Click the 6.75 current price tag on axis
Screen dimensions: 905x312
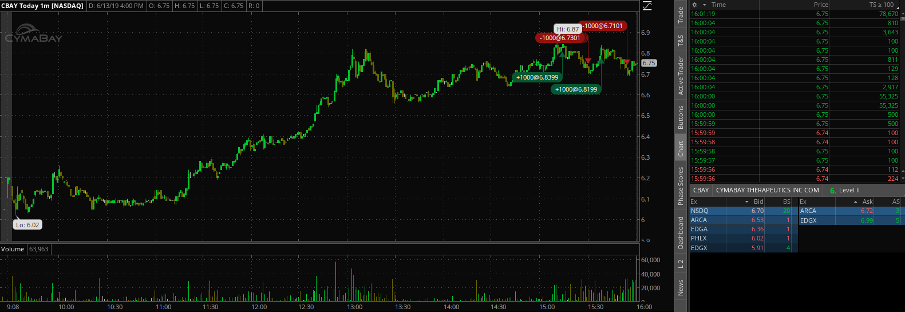point(649,63)
